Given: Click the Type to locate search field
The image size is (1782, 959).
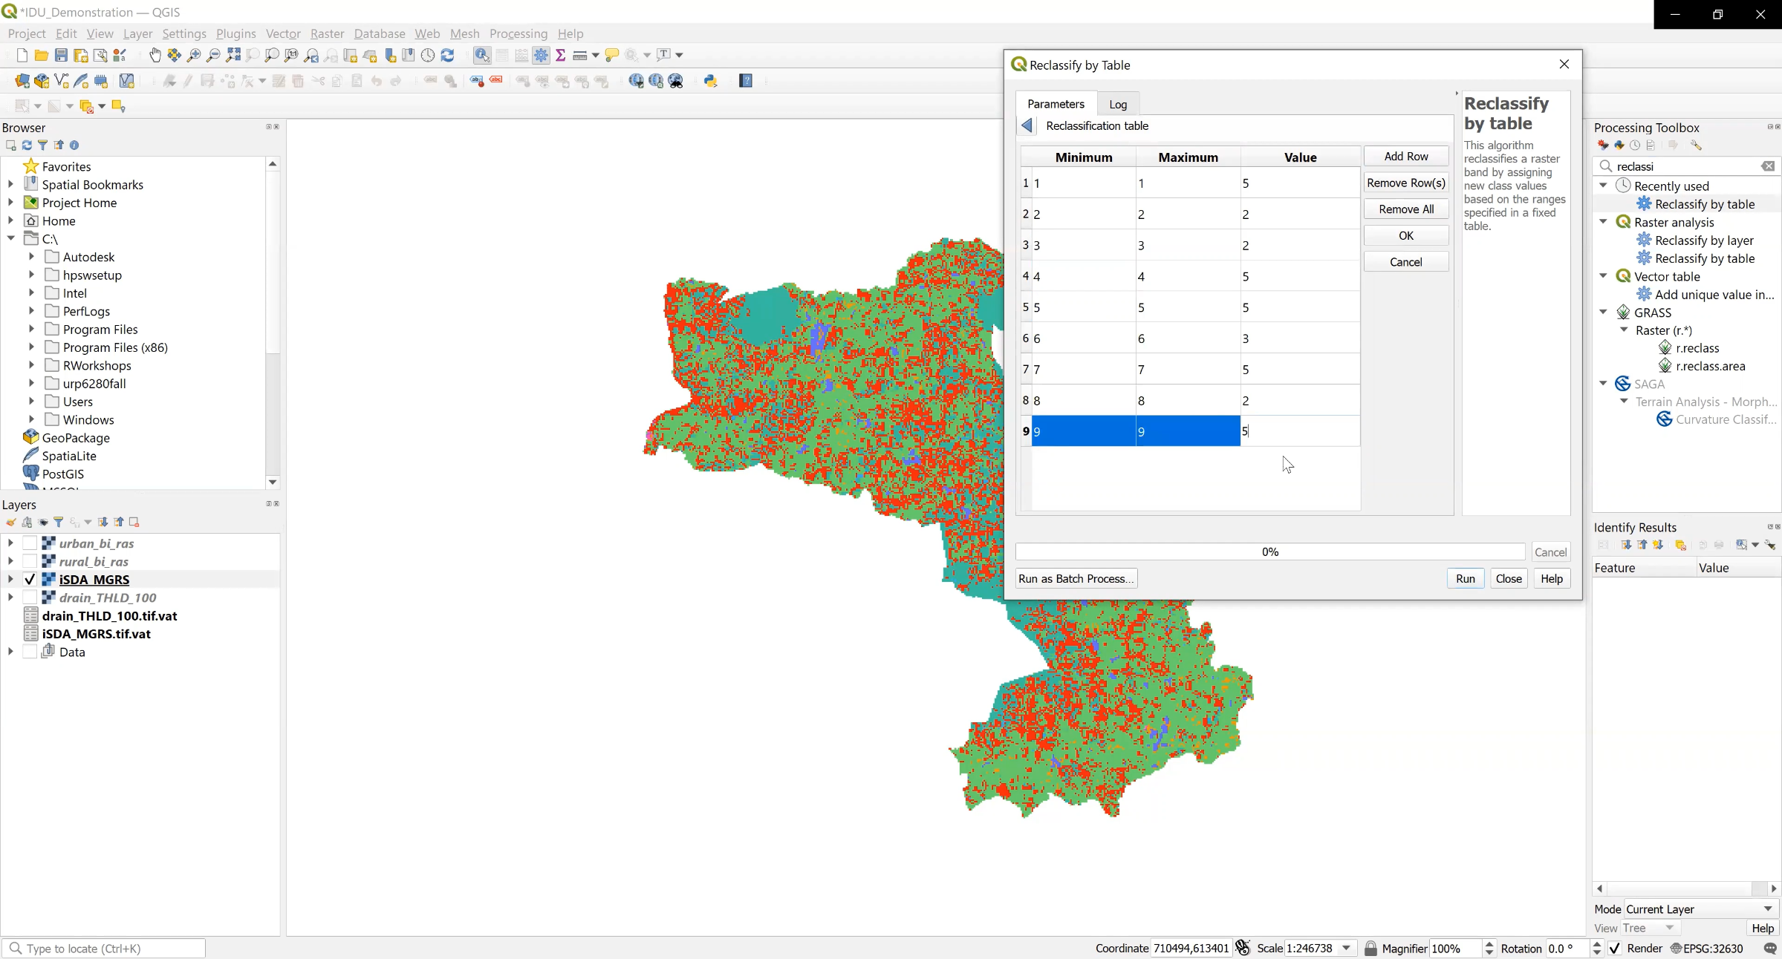Looking at the screenshot, I should pyautogui.click(x=104, y=949).
